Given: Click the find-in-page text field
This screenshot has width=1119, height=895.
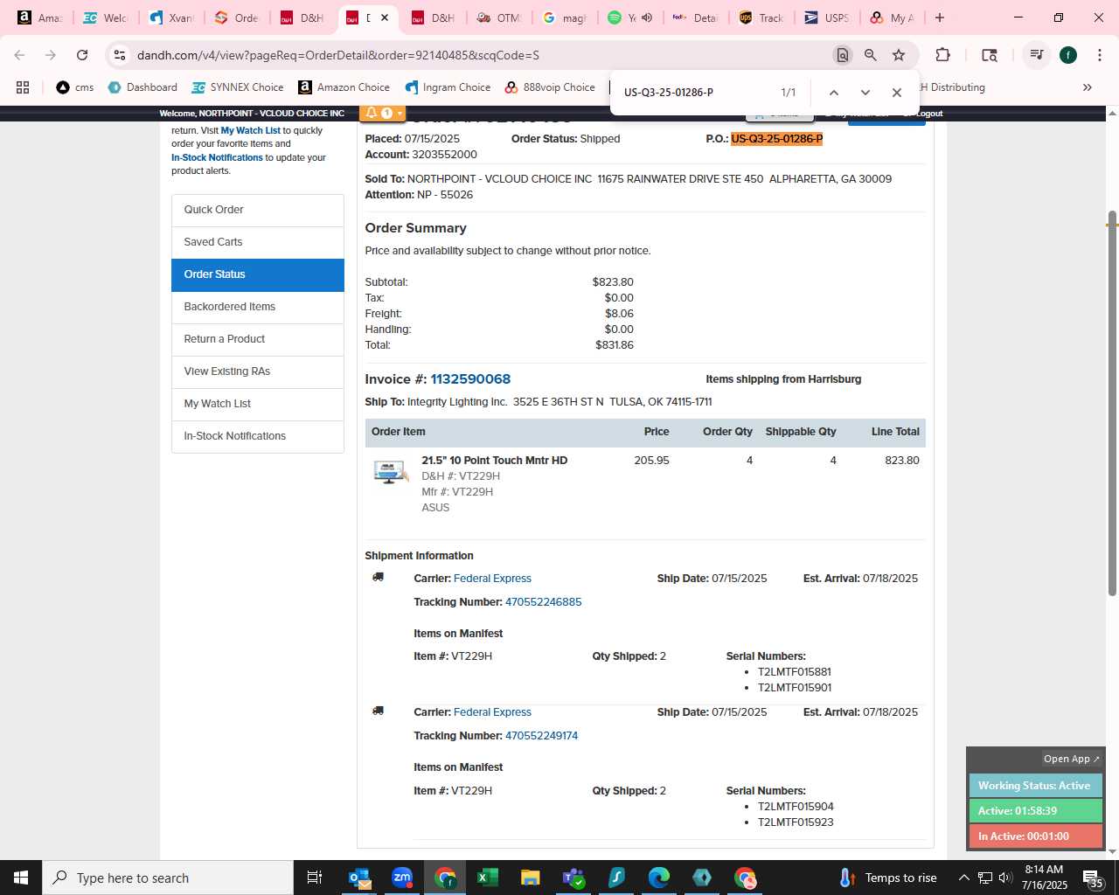Looking at the screenshot, I should [x=695, y=93].
